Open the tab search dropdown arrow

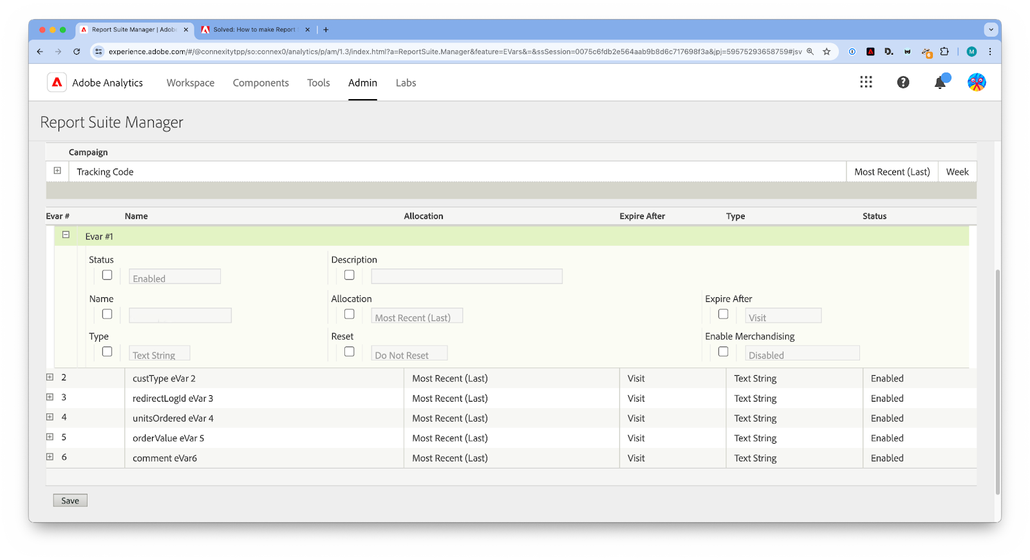[x=991, y=30]
